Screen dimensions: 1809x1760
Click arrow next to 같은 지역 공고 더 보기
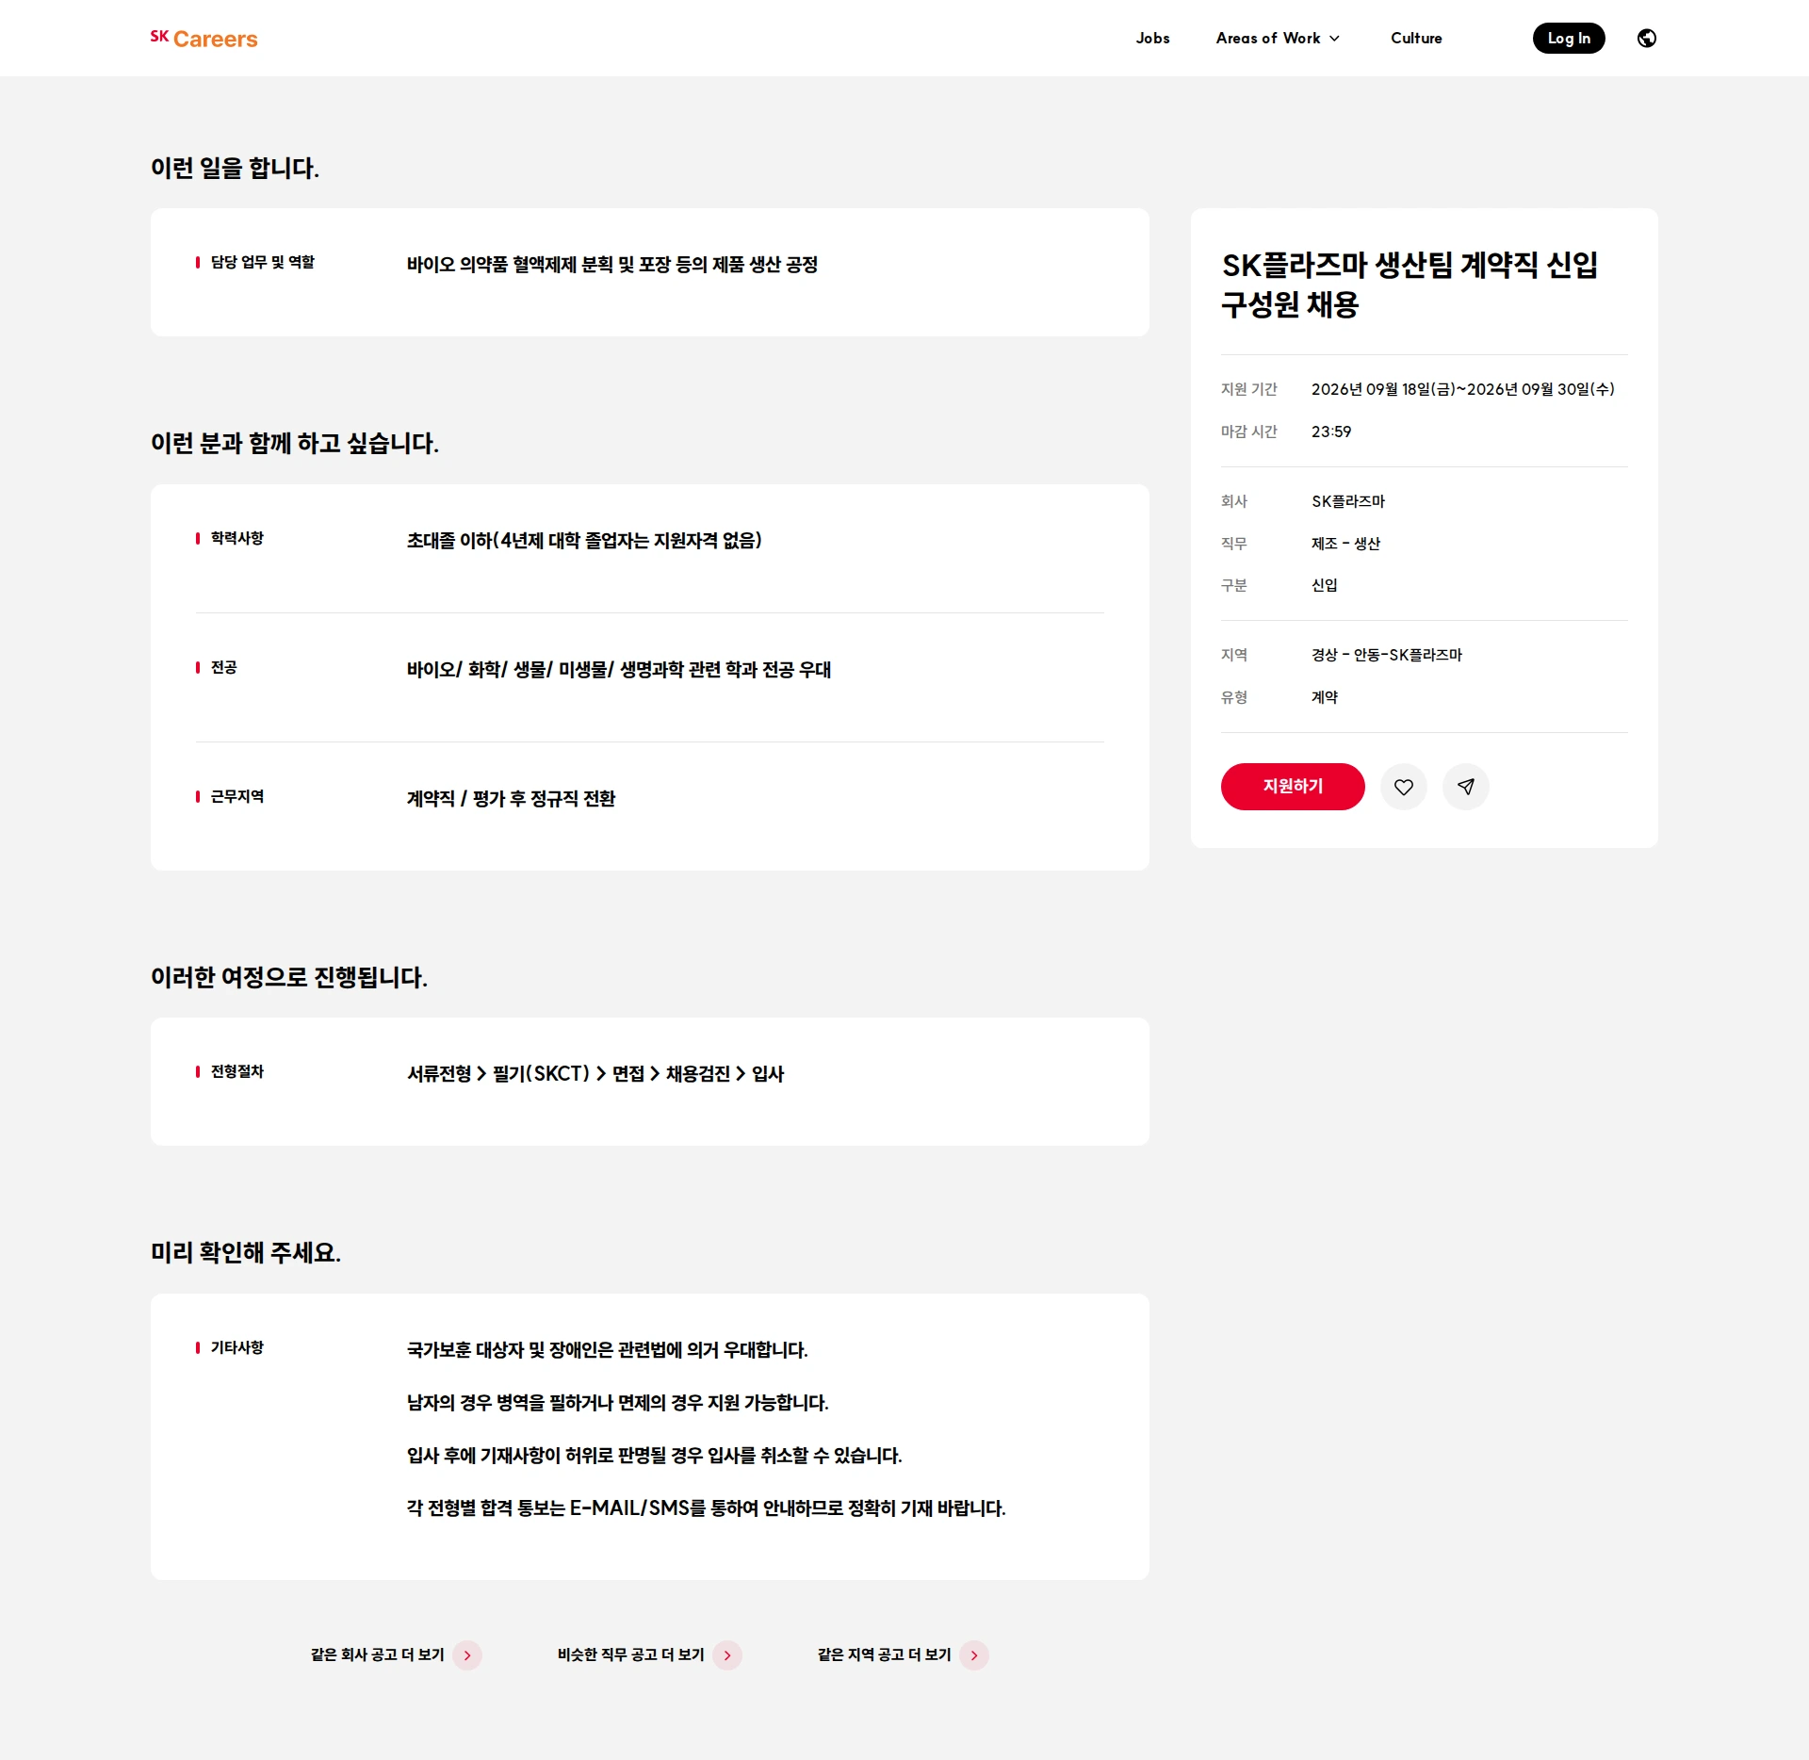[974, 1655]
